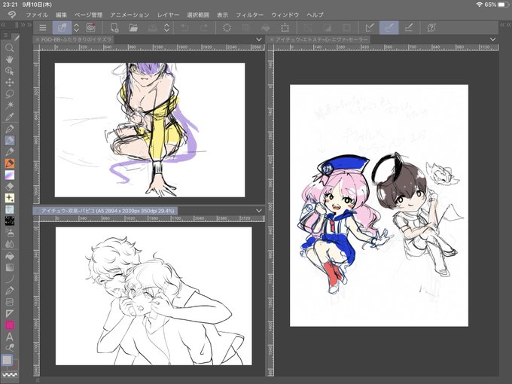Click the main drawing color swatch
512x384 pixels.
click(x=8, y=360)
